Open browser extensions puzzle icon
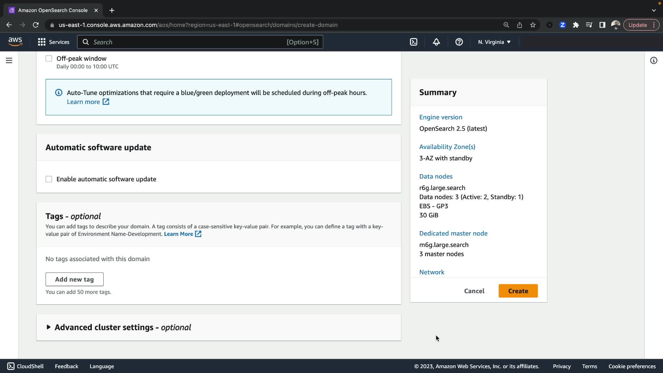The width and height of the screenshot is (663, 373). click(576, 25)
